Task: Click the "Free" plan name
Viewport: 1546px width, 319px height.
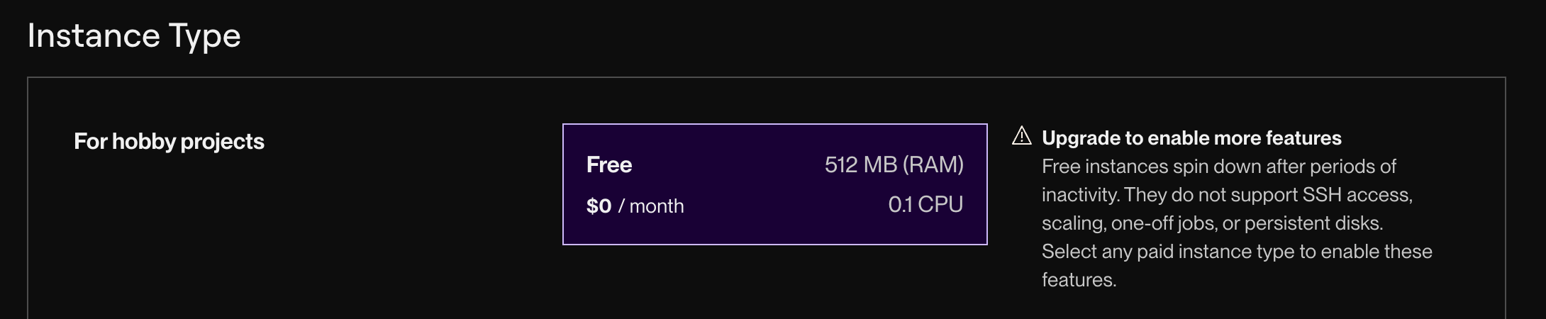Action: click(609, 164)
